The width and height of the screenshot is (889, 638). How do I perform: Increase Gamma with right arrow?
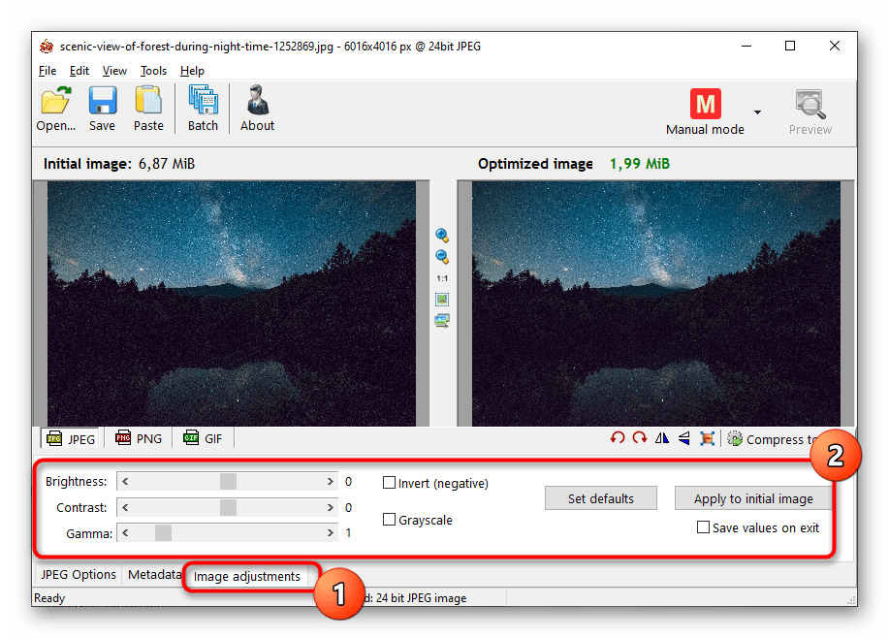point(330,533)
